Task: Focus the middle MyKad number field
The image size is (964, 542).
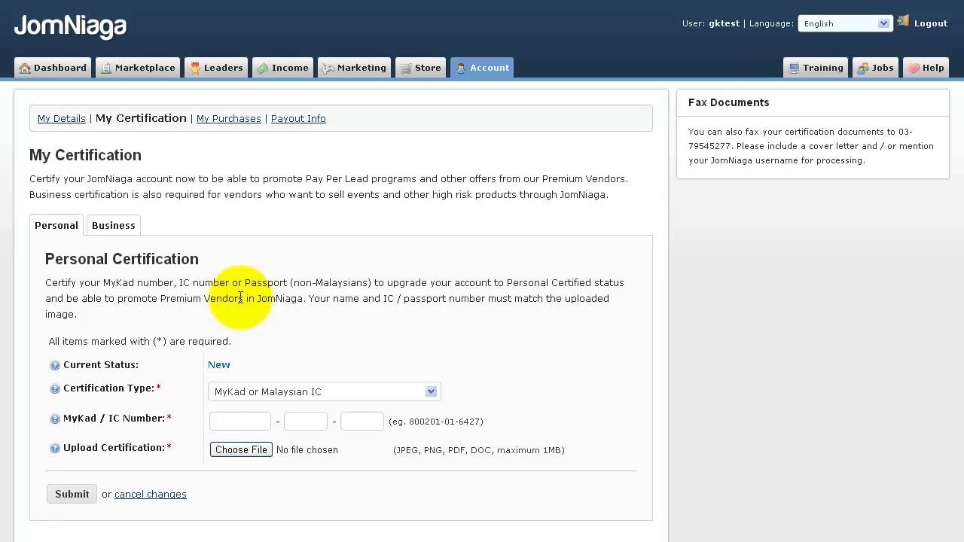Action: pyautogui.click(x=306, y=421)
